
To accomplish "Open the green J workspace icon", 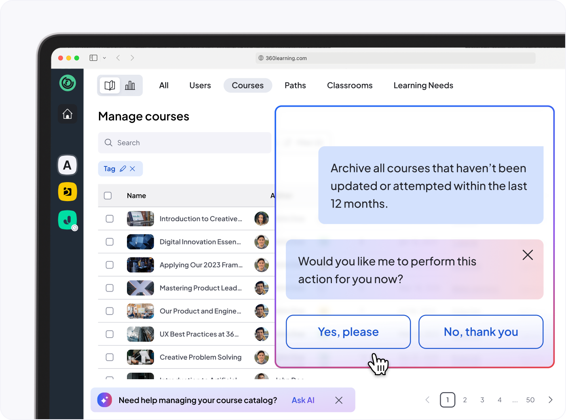I will 68,220.
